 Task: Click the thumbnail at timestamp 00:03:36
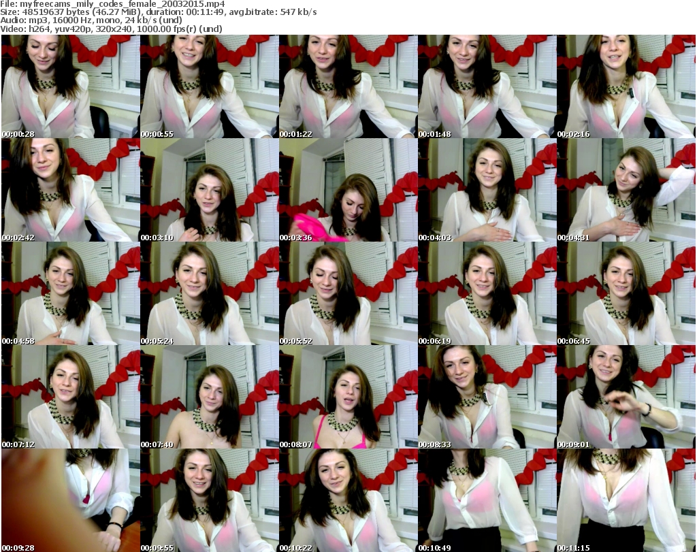point(348,190)
